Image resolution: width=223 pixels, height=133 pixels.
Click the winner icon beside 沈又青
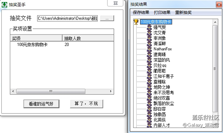[x=149, y=33]
